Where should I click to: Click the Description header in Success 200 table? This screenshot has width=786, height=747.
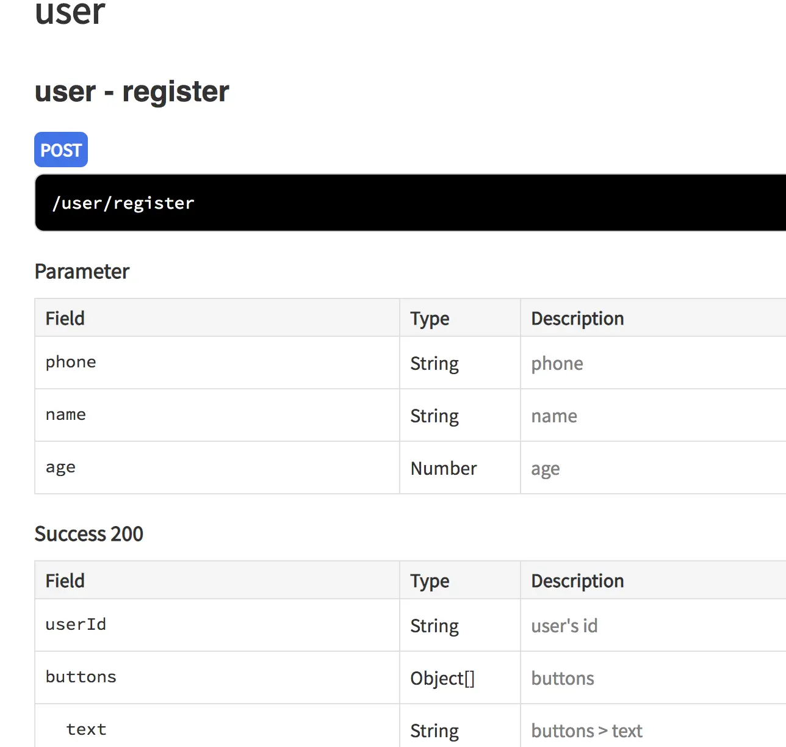point(577,581)
